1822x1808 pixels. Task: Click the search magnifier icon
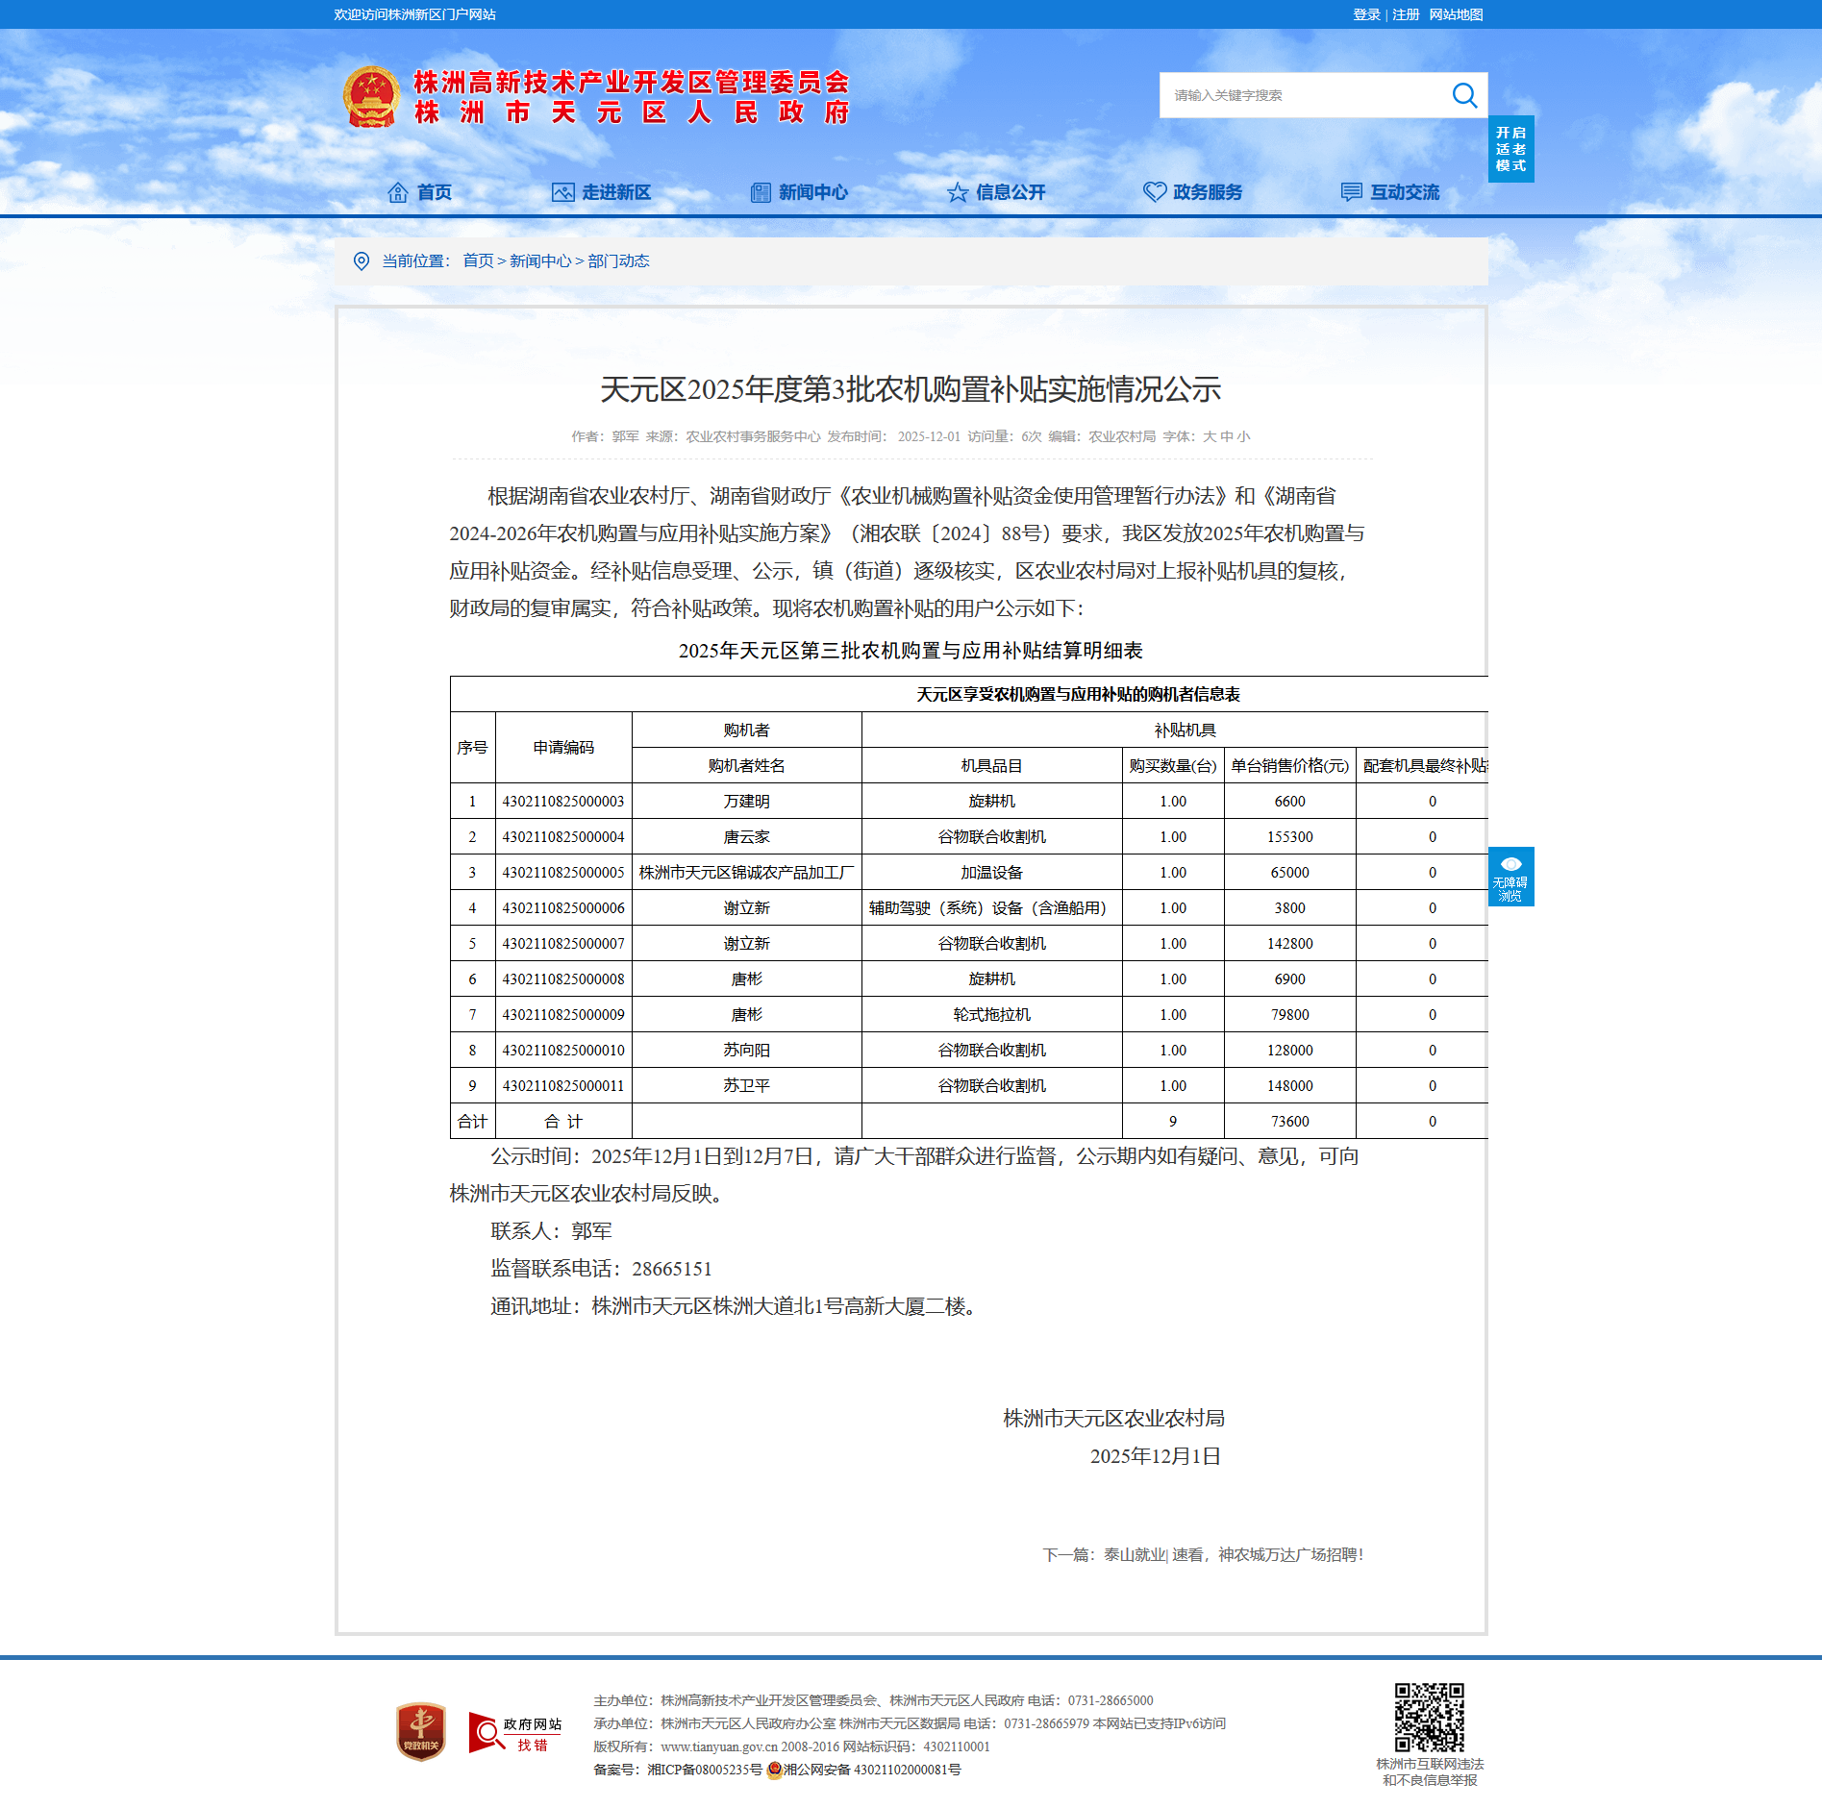[x=1463, y=95]
